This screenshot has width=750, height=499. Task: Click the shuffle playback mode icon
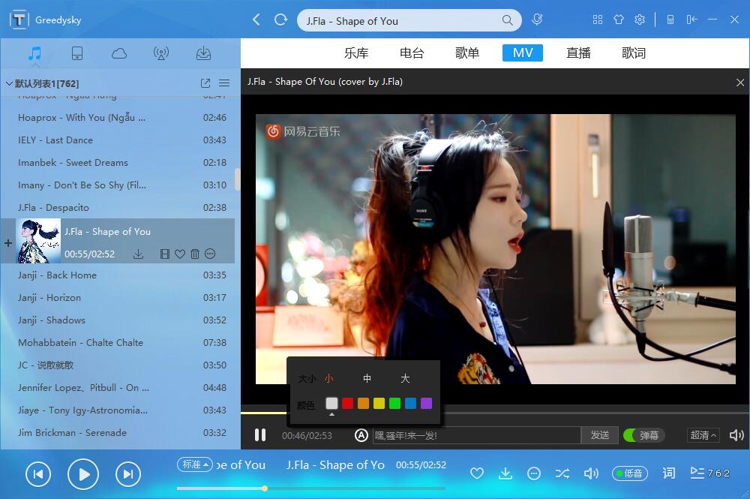click(562, 473)
